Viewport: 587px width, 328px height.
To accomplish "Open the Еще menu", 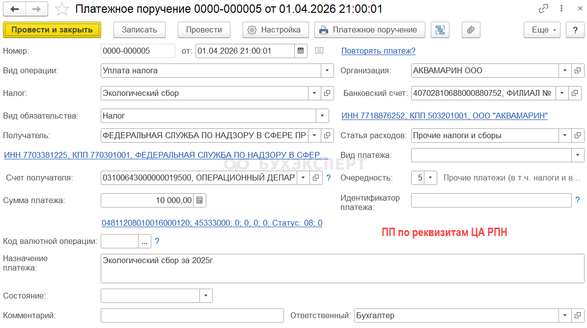I will coord(542,30).
